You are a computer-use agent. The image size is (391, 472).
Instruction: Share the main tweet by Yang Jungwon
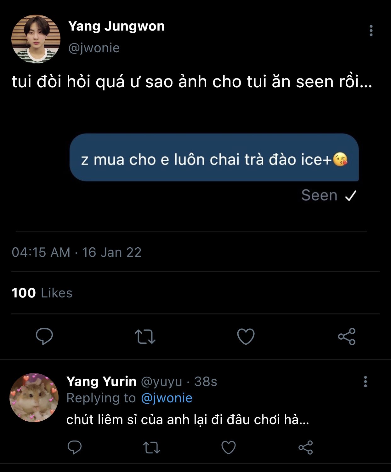tap(347, 336)
